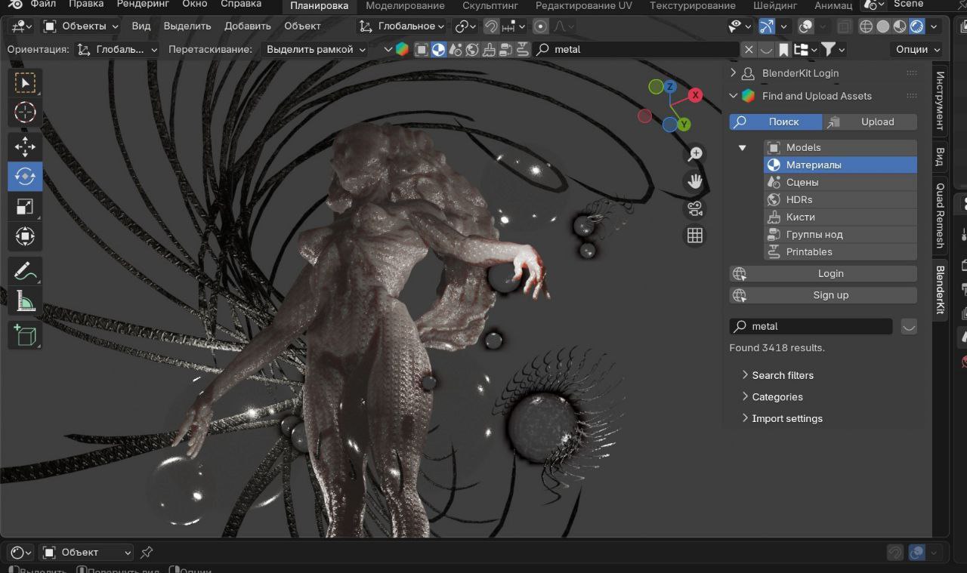Switch to the Моделирование workspace tab

coord(405,5)
